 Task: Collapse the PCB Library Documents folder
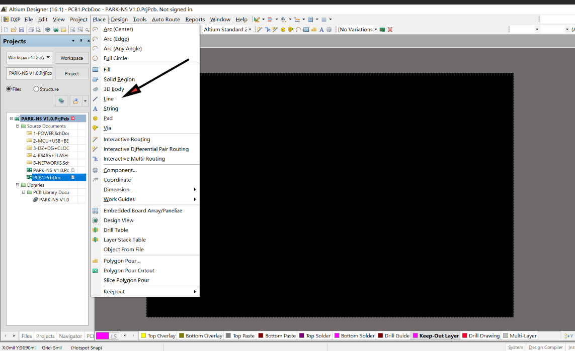24,192
